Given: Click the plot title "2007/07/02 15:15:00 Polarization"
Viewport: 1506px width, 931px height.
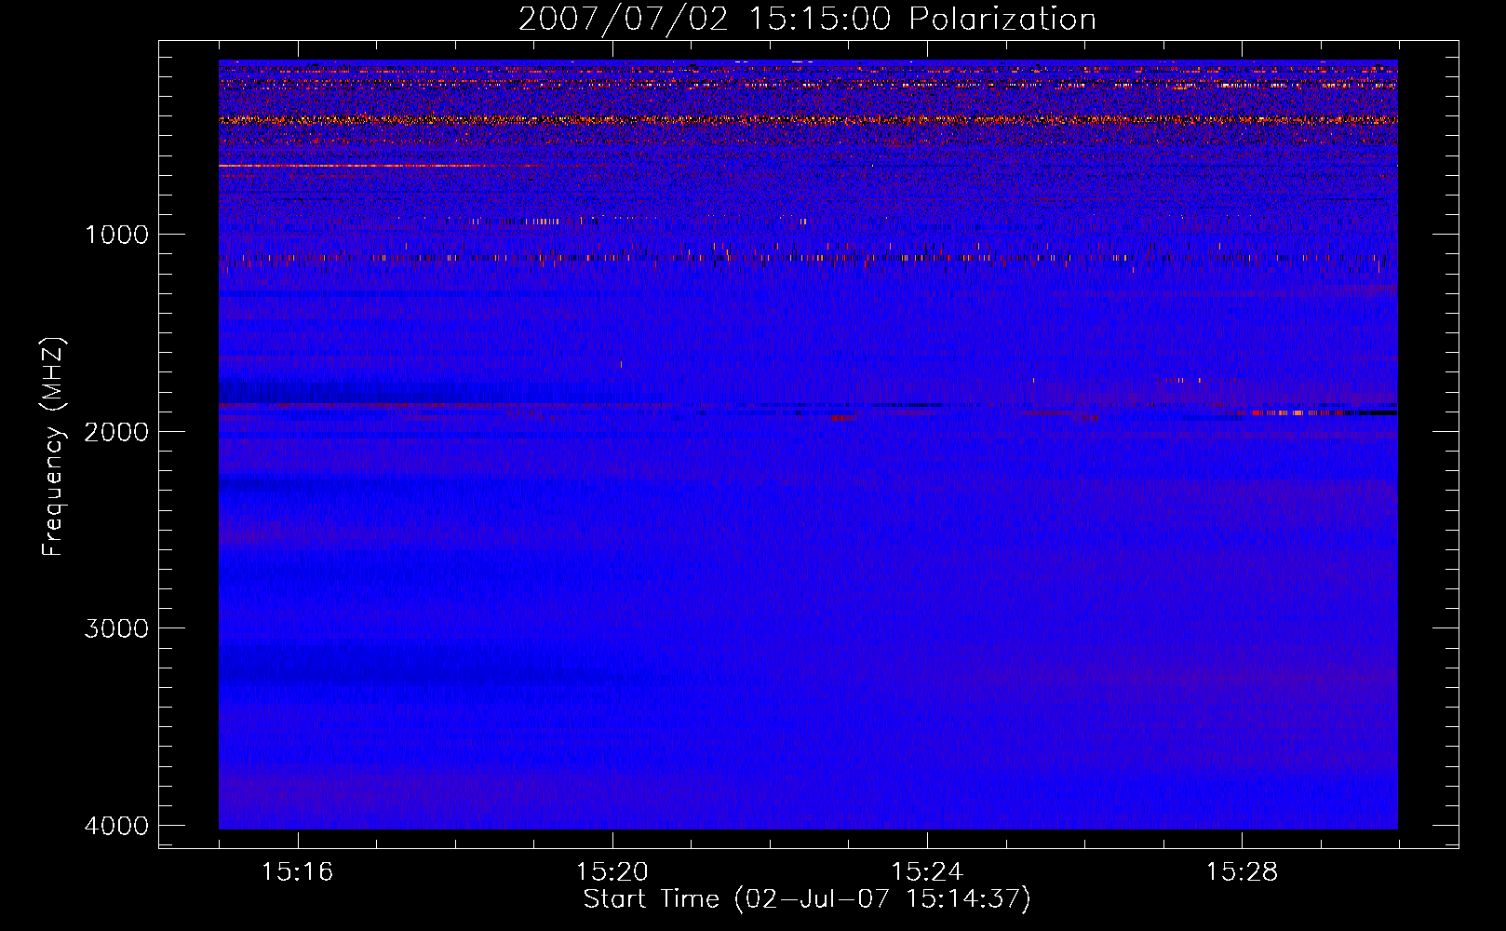Looking at the screenshot, I should coord(807,20).
